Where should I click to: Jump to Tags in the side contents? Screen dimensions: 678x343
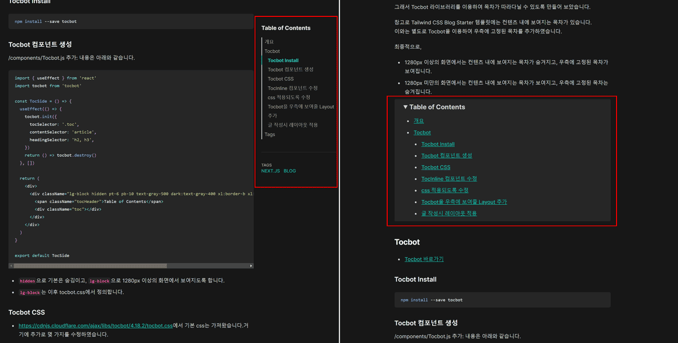pos(270,134)
